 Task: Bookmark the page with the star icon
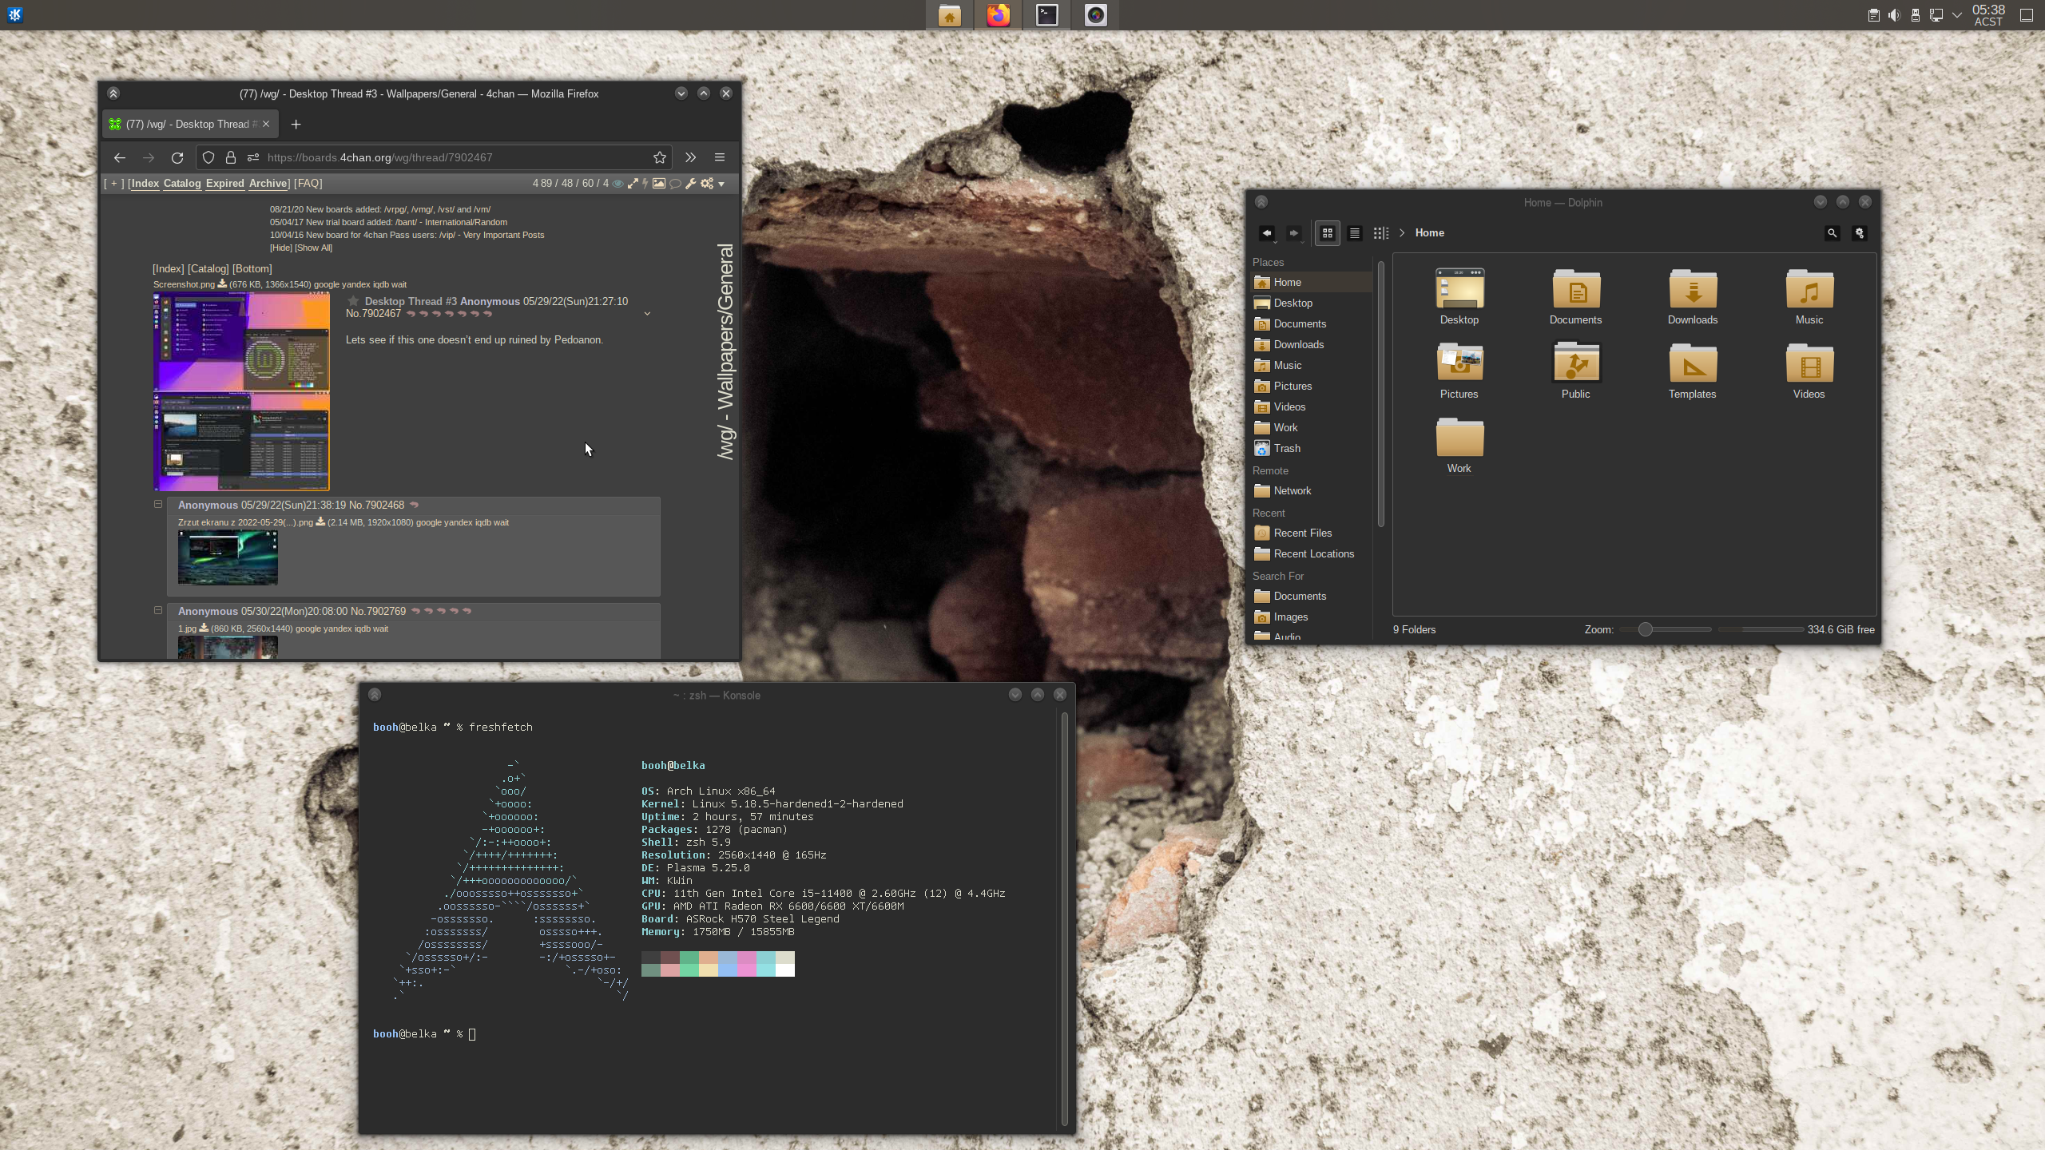coord(660,157)
